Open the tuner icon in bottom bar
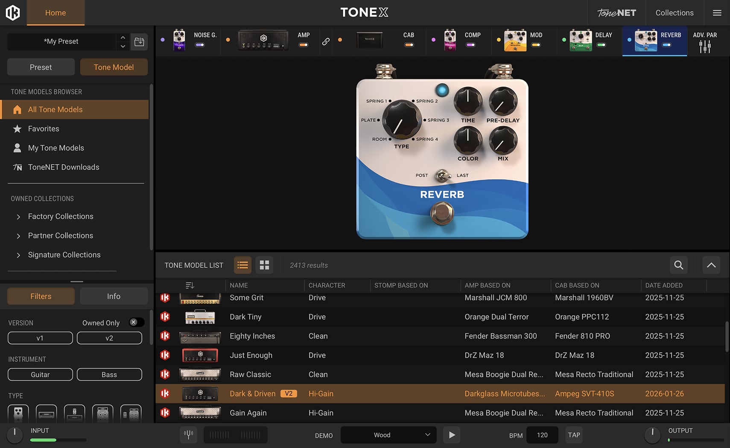The height and width of the screenshot is (448, 730). point(188,435)
